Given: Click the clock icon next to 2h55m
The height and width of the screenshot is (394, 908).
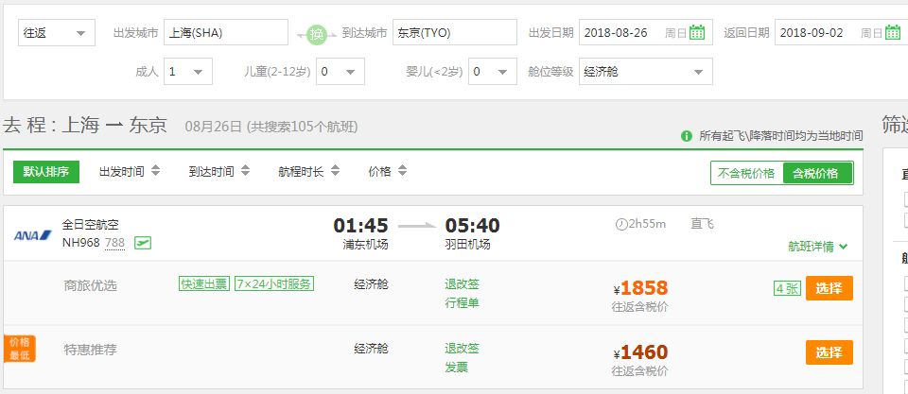Looking at the screenshot, I should pyautogui.click(x=621, y=224).
